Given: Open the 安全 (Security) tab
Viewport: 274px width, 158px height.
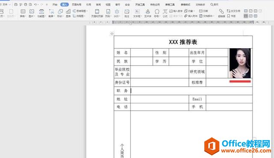Looking at the screenshot, I should click(128, 5).
